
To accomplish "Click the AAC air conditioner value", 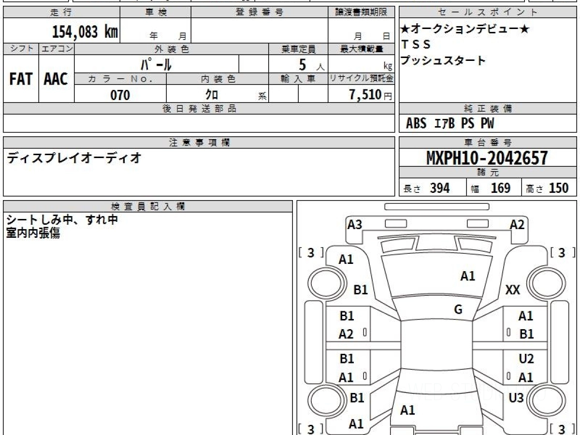I will 56,79.
